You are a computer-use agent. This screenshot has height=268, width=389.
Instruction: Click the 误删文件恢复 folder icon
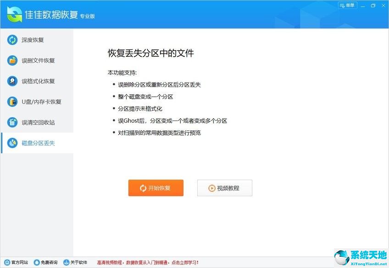(12, 60)
